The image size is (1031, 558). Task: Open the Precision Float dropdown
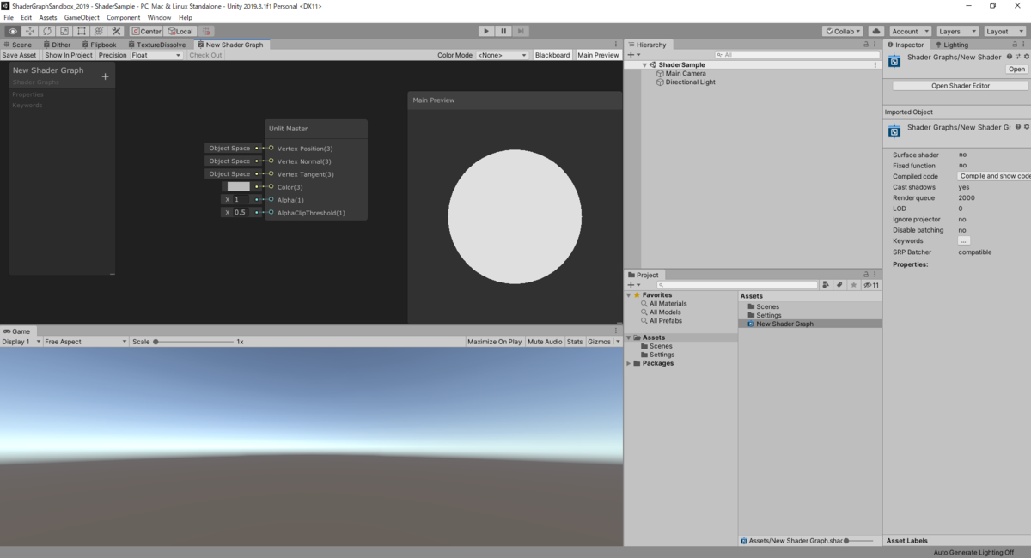156,55
